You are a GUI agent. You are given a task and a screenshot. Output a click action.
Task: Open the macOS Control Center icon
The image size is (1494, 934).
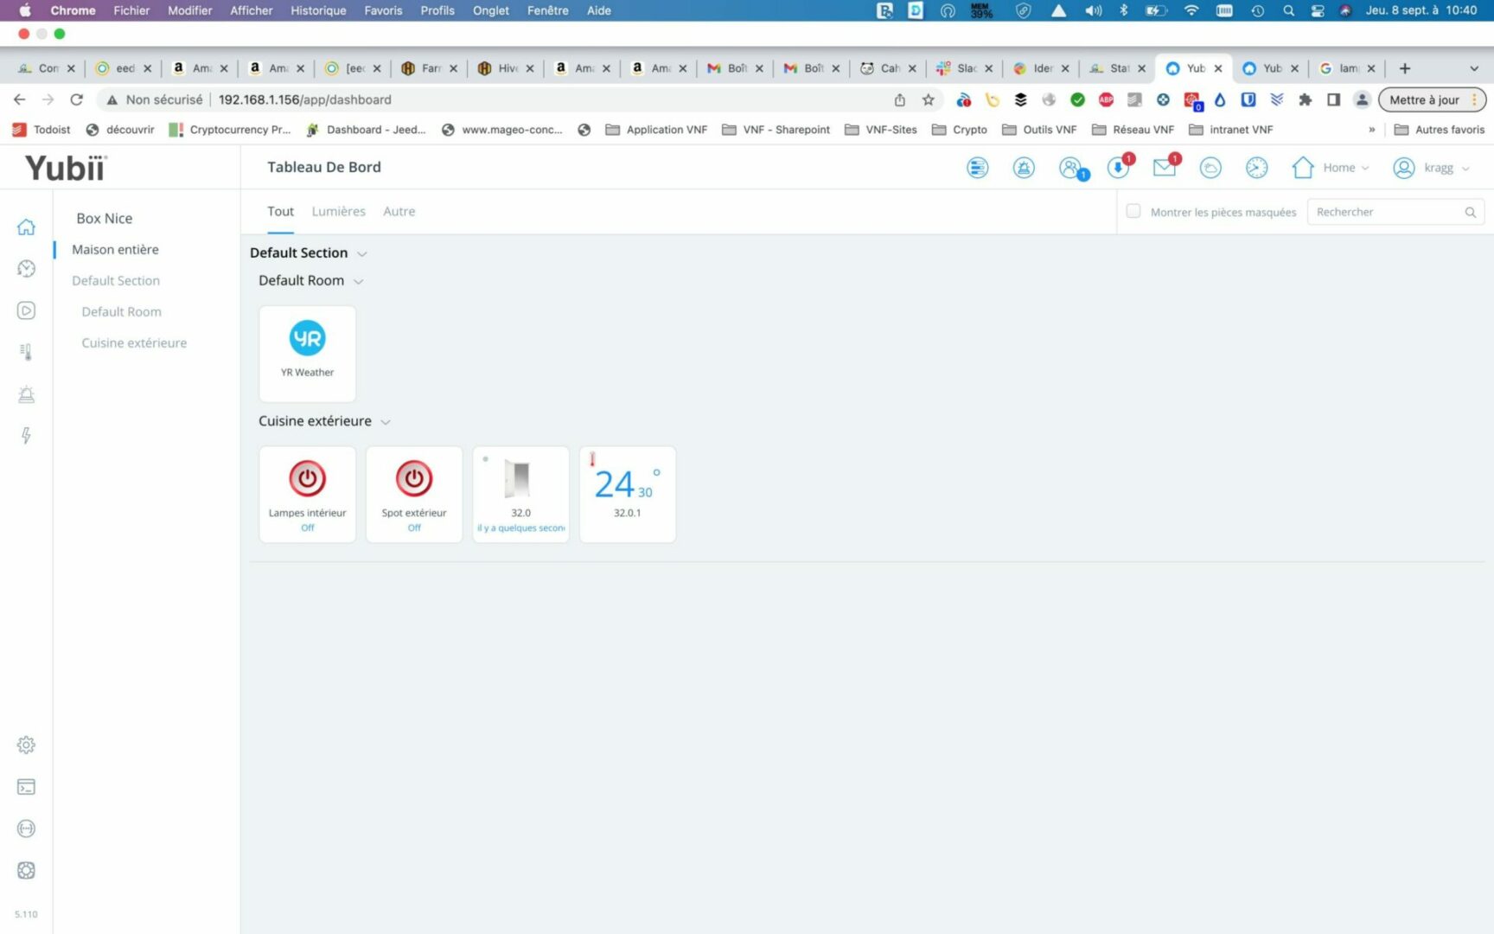(x=1317, y=10)
